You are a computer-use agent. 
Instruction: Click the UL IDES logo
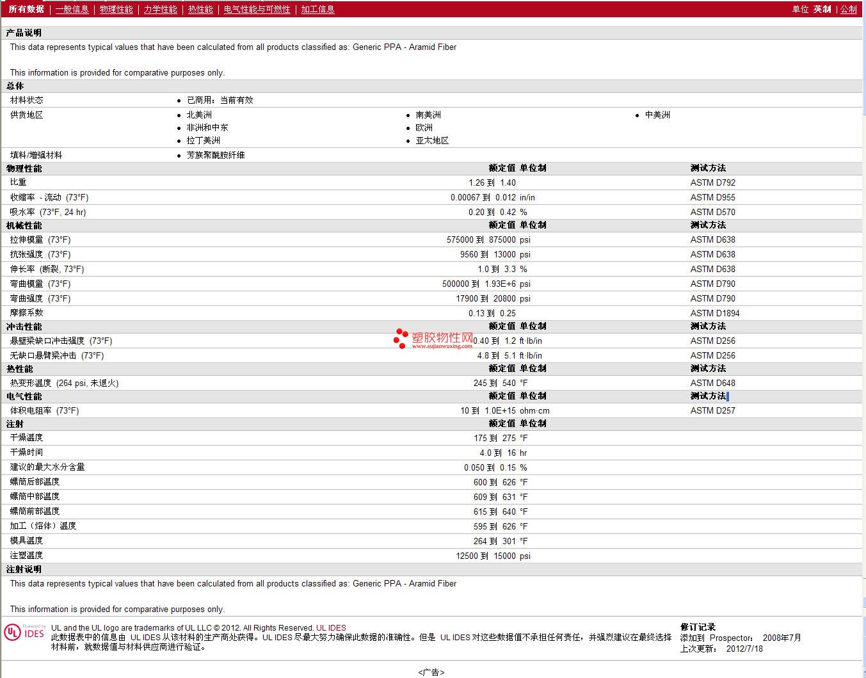click(25, 633)
